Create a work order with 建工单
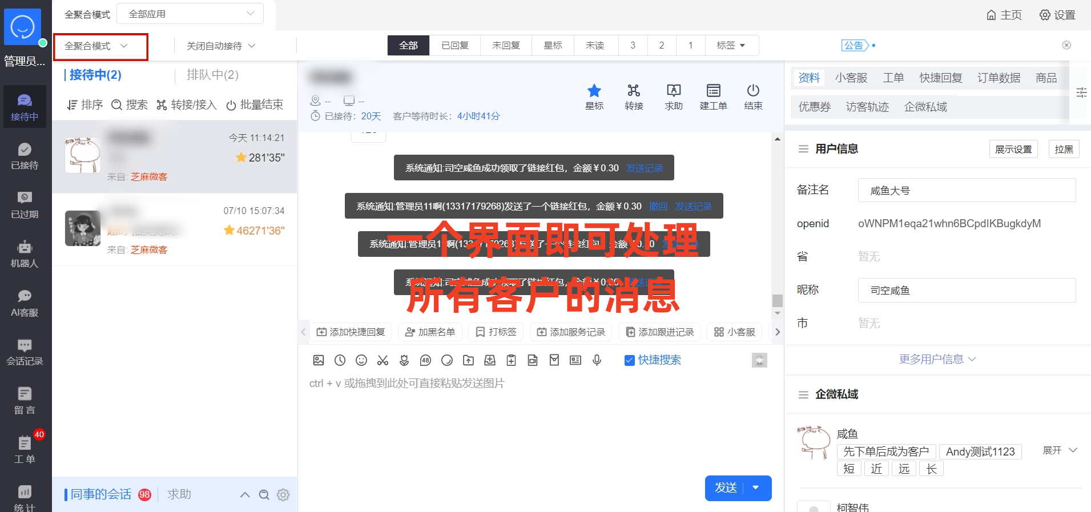 714,97
